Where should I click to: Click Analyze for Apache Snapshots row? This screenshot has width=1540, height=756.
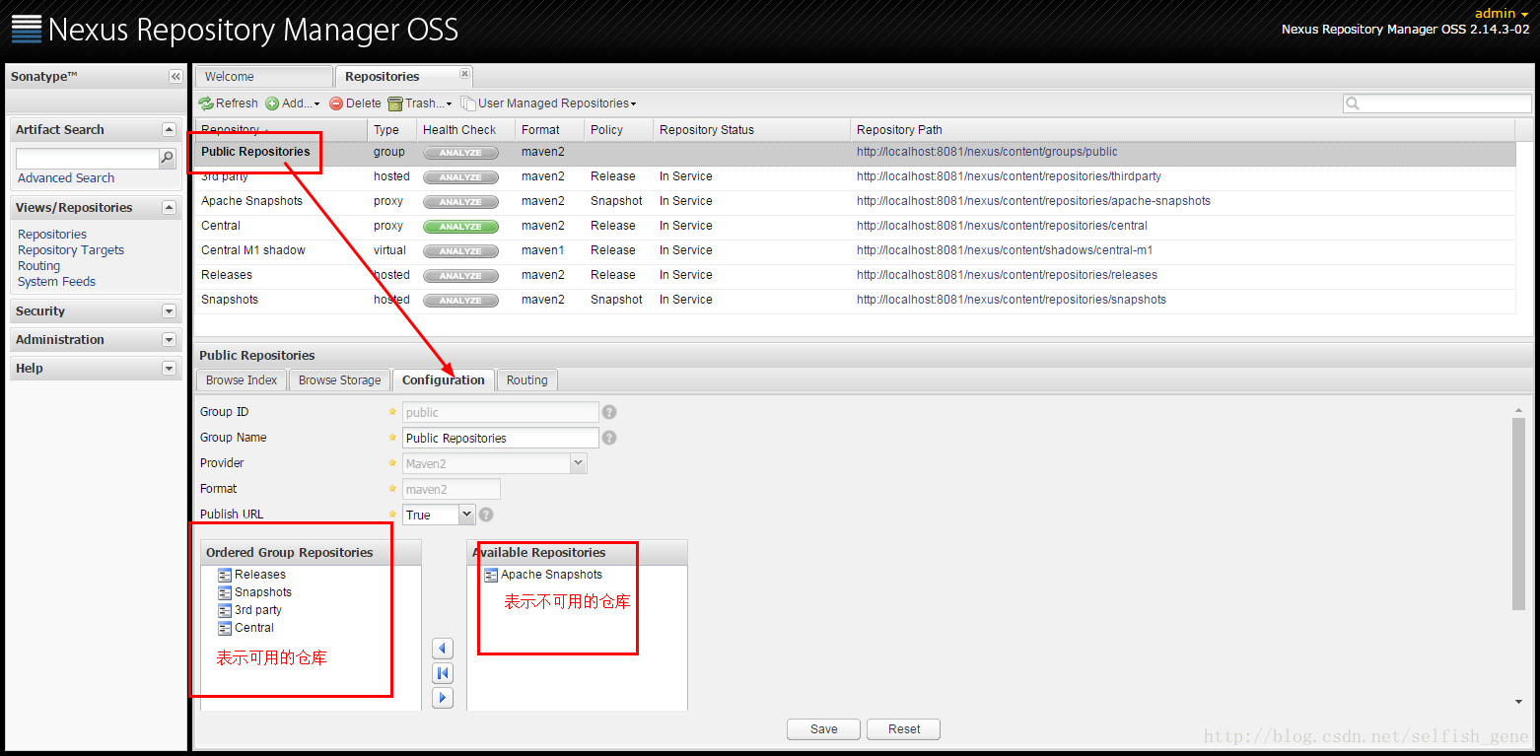pos(460,202)
